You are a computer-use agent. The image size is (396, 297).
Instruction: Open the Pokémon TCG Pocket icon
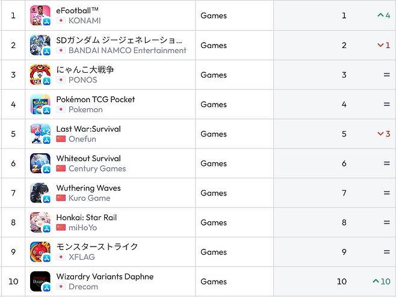[x=40, y=104]
